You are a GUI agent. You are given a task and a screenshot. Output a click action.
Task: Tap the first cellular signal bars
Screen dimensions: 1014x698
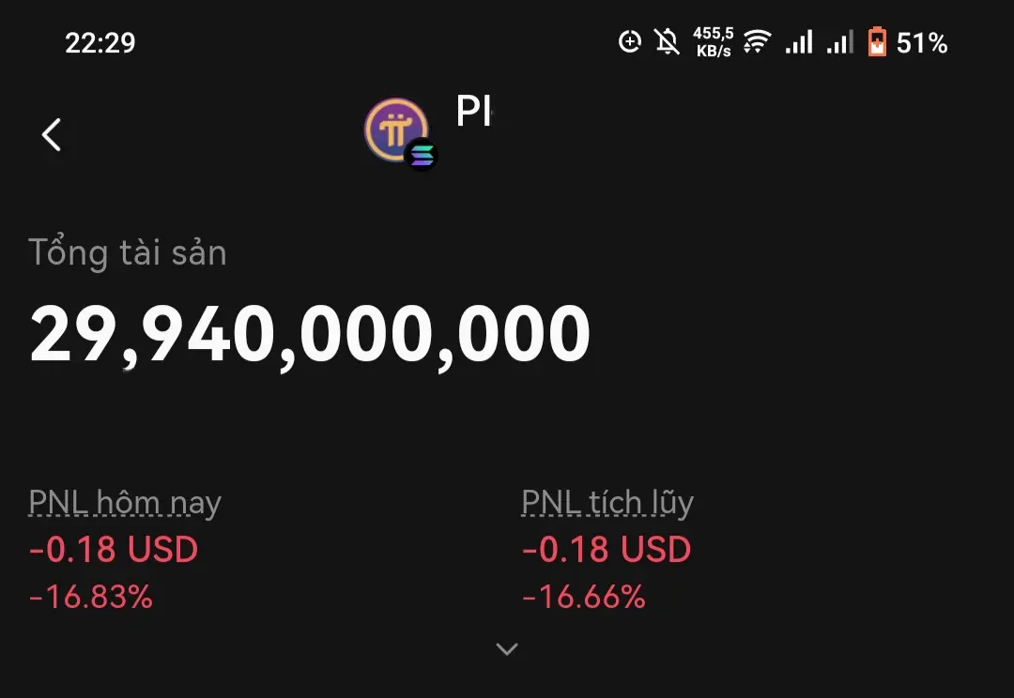[x=799, y=42]
